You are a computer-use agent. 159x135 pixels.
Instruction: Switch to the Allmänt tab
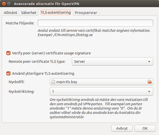pyautogui.click(x=10, y=13)
